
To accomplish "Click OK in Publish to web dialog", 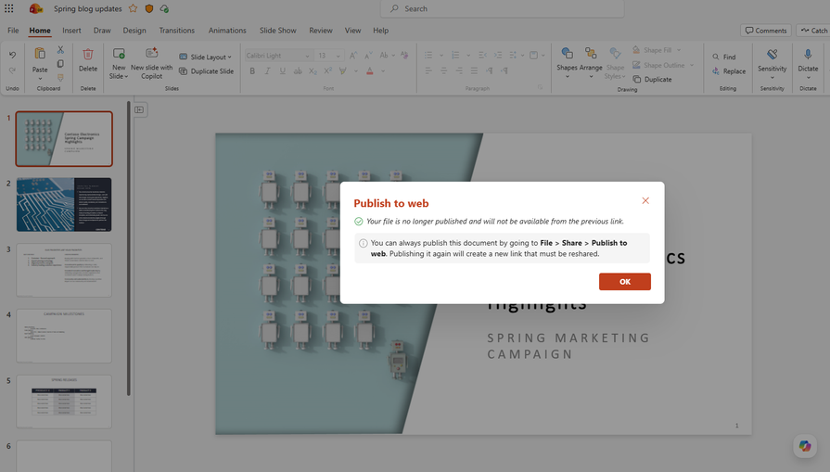I will coord(625,282).
